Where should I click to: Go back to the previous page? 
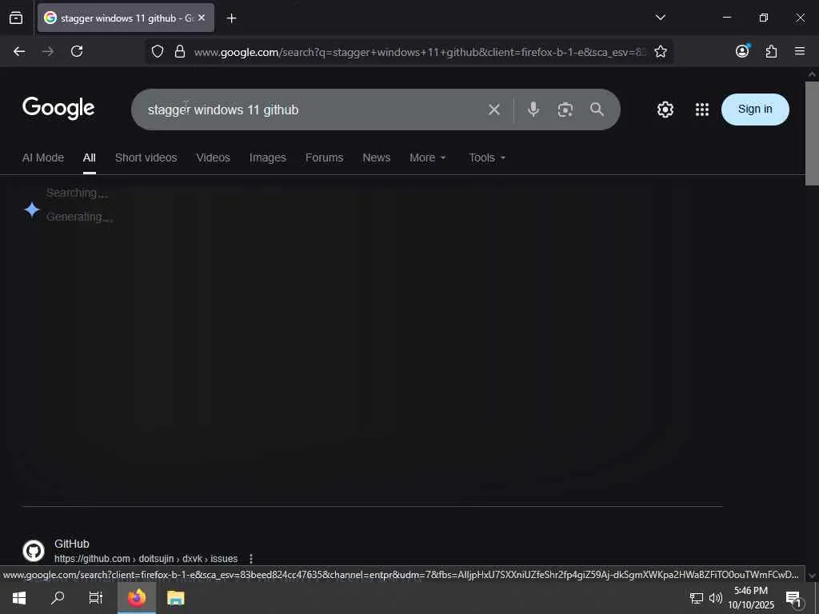point(19,51)
